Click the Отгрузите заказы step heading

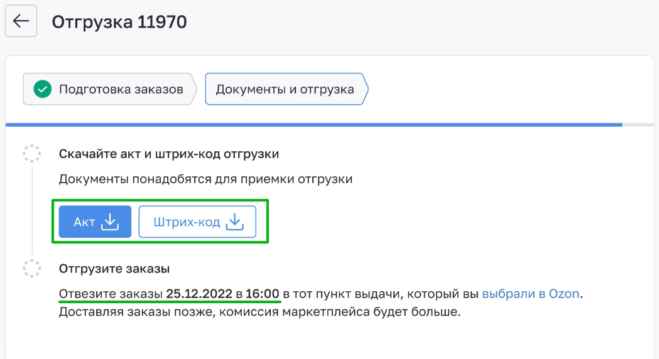click(114, 269)
